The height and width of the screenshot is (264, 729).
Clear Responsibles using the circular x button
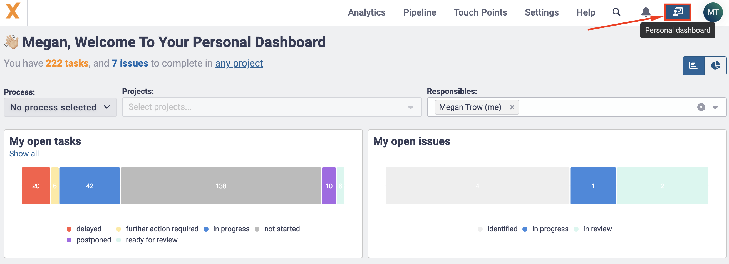click(x=701, y=107)
